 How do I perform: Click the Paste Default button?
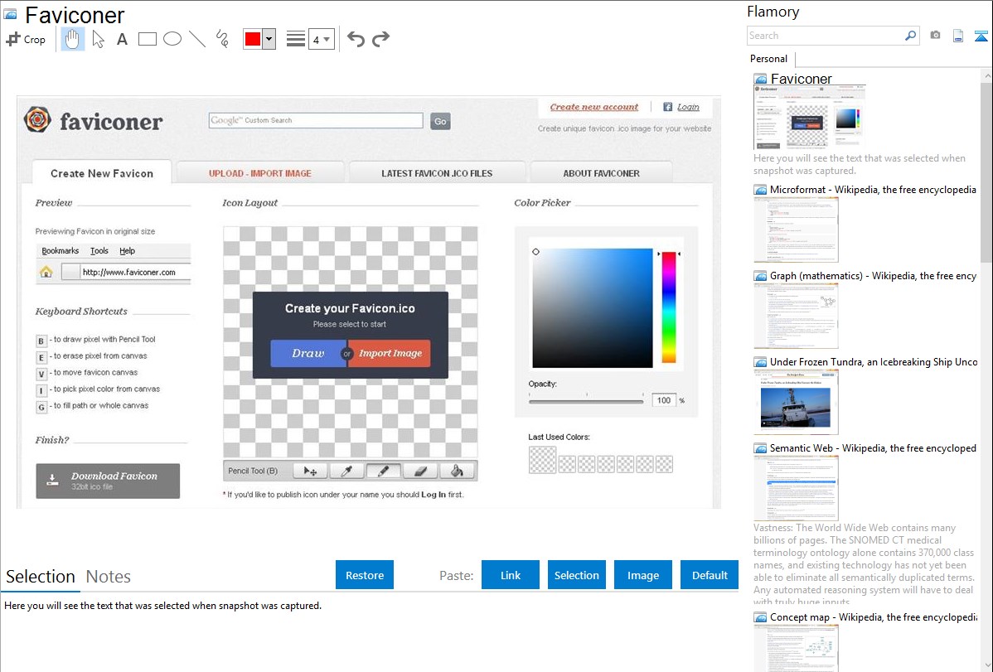click(x=710, y=575)
